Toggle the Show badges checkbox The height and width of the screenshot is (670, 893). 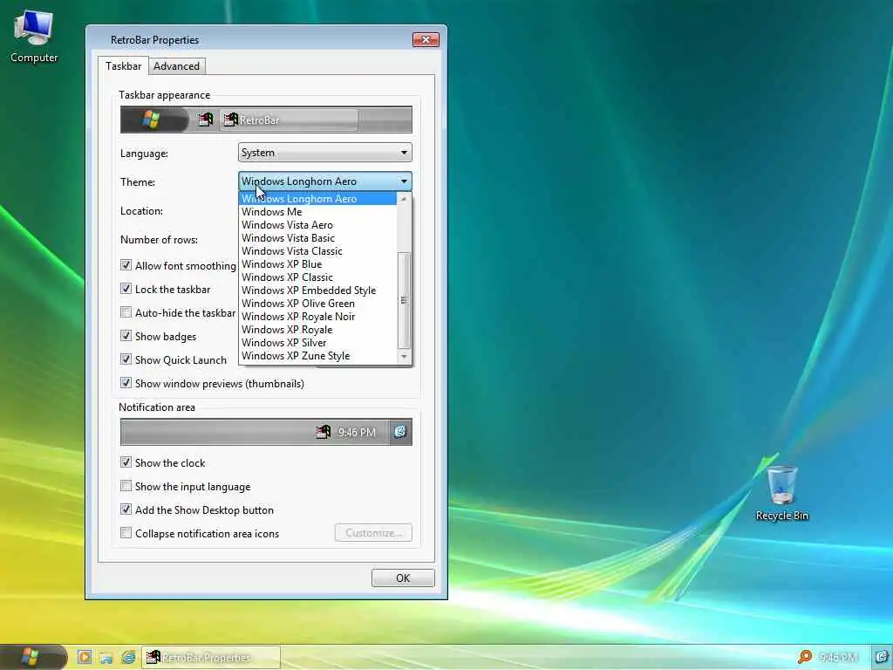pyautogui.click(x=126, y=336)
